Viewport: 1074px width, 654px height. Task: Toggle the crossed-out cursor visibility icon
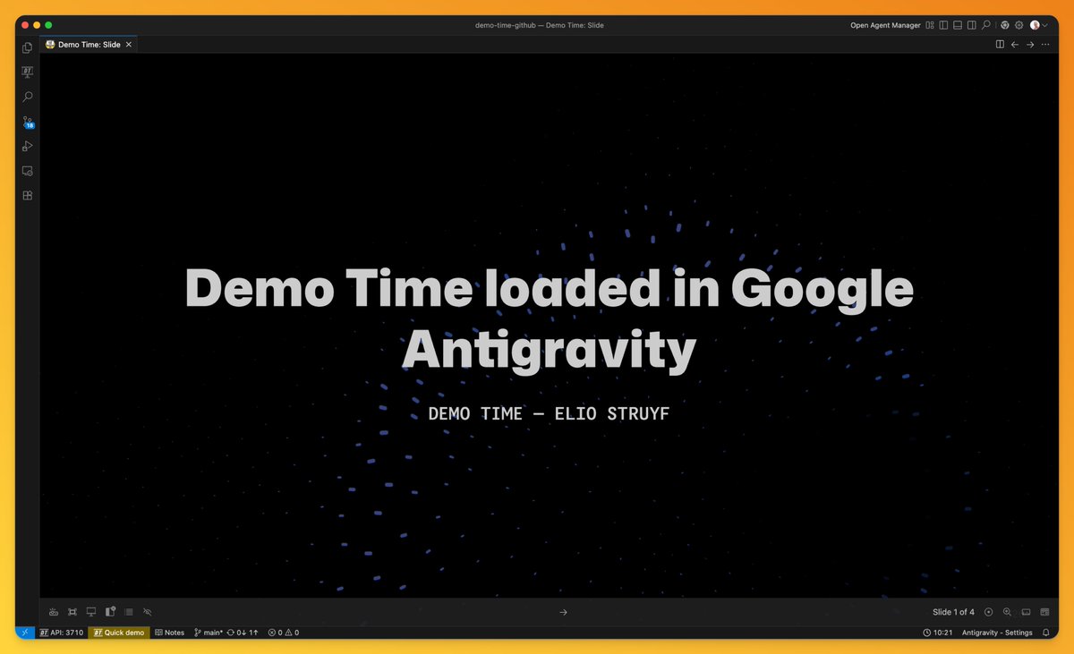pos(147,612)
